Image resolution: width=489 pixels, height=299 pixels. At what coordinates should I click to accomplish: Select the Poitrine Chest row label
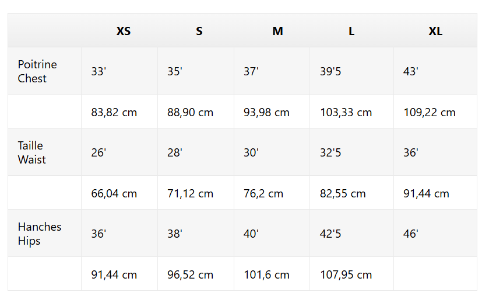(37, 71)
